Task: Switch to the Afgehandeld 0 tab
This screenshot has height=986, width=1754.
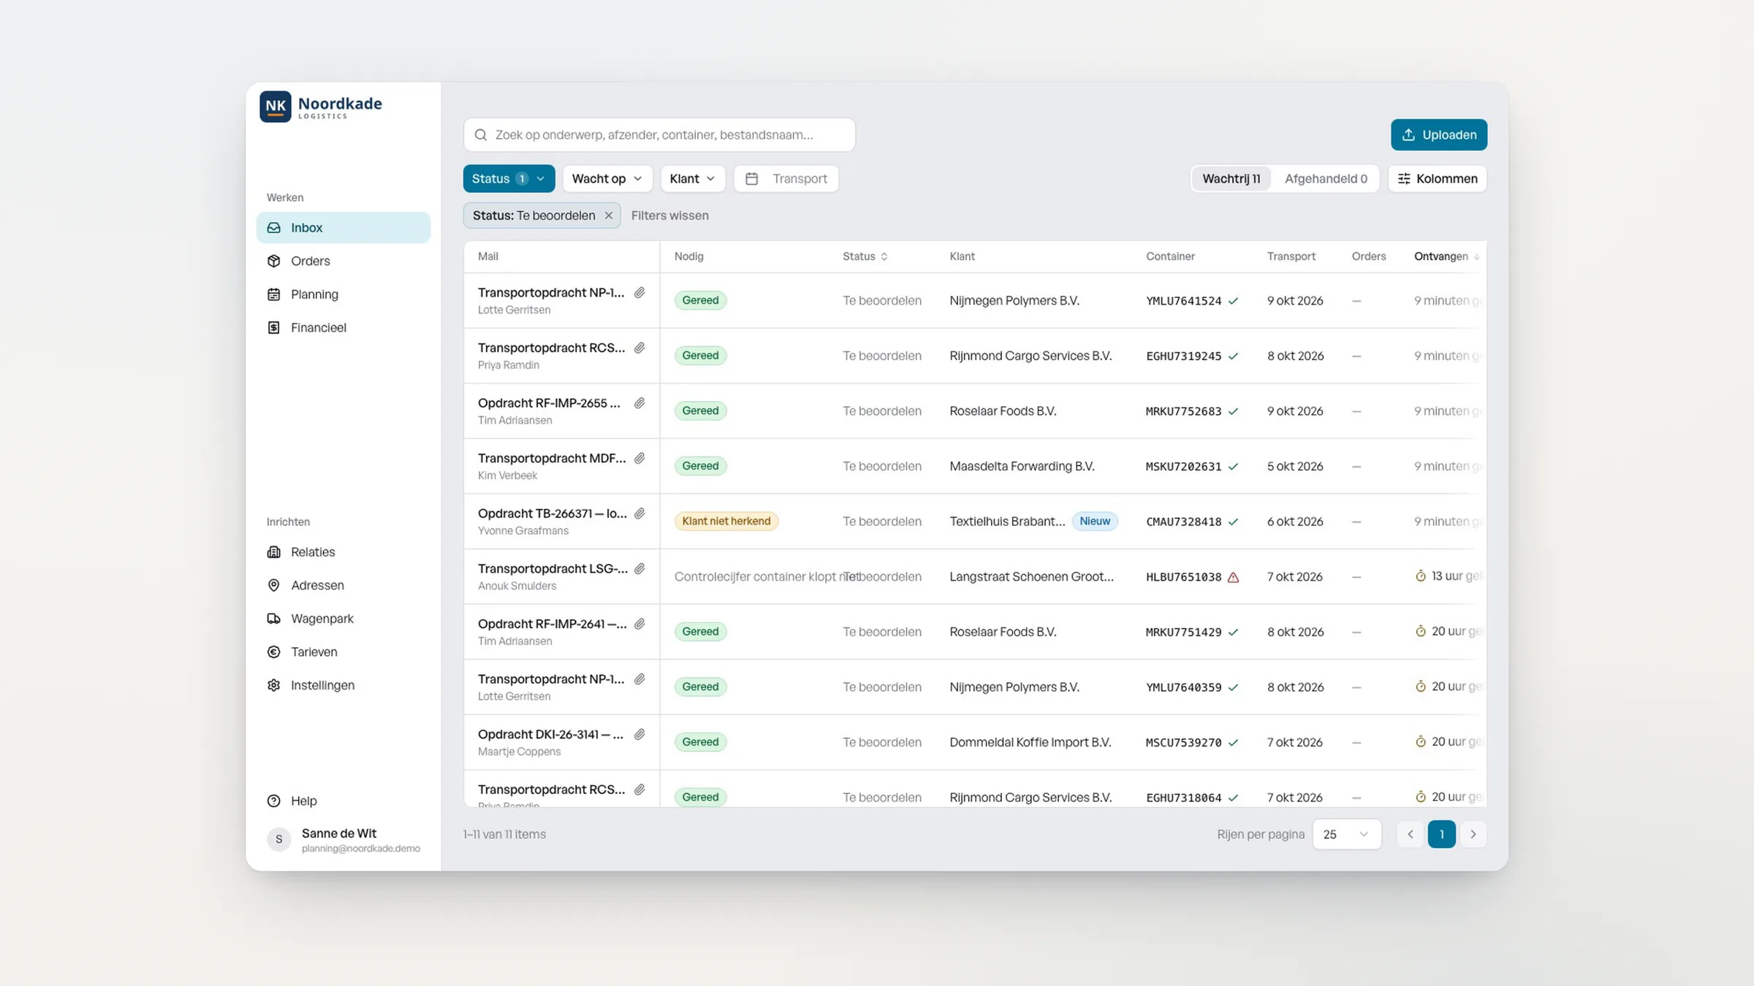Action: pyautogui.click(x=1326, y=178)
